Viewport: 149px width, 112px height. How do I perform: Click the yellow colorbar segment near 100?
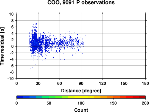click(x=81, y=97)
